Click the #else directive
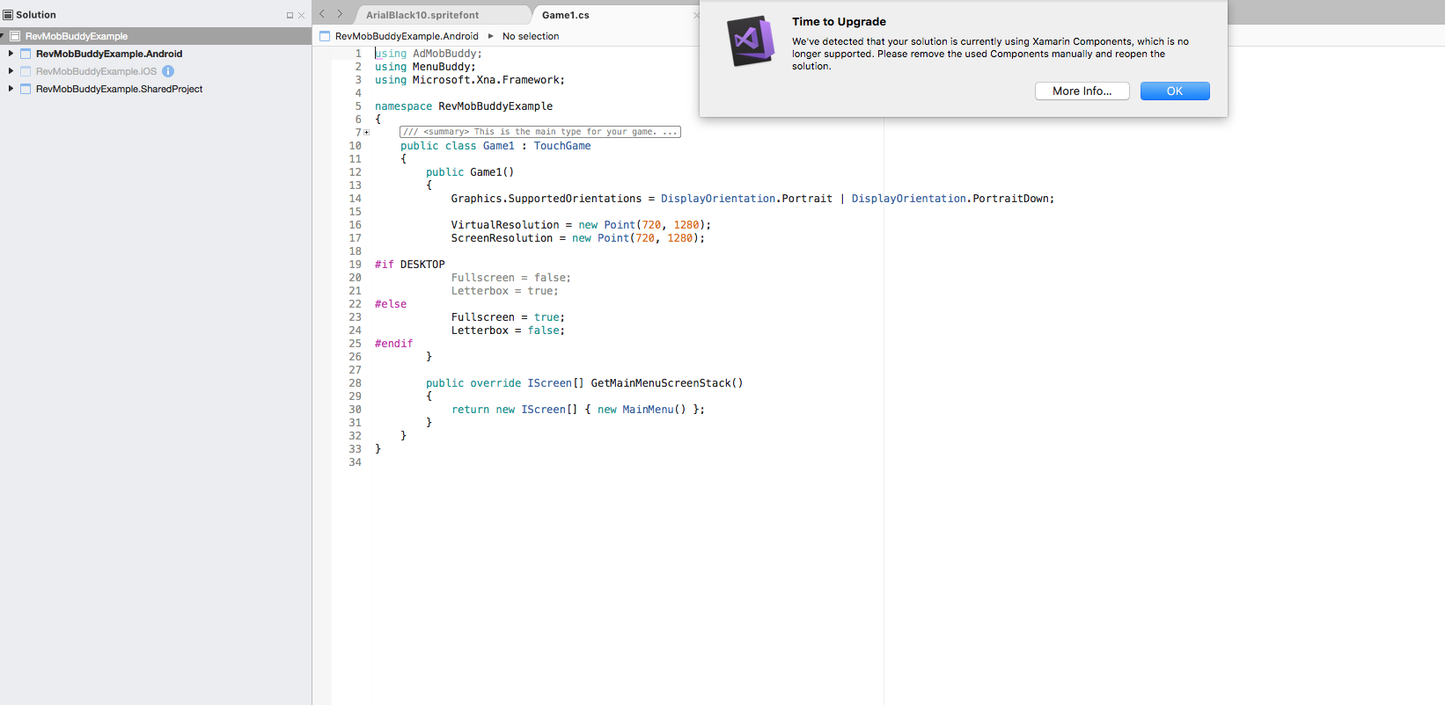 click(391, 304)
